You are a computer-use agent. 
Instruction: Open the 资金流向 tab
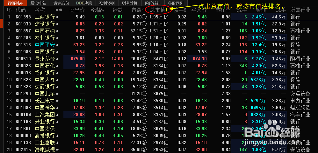[x=61, y=3]
